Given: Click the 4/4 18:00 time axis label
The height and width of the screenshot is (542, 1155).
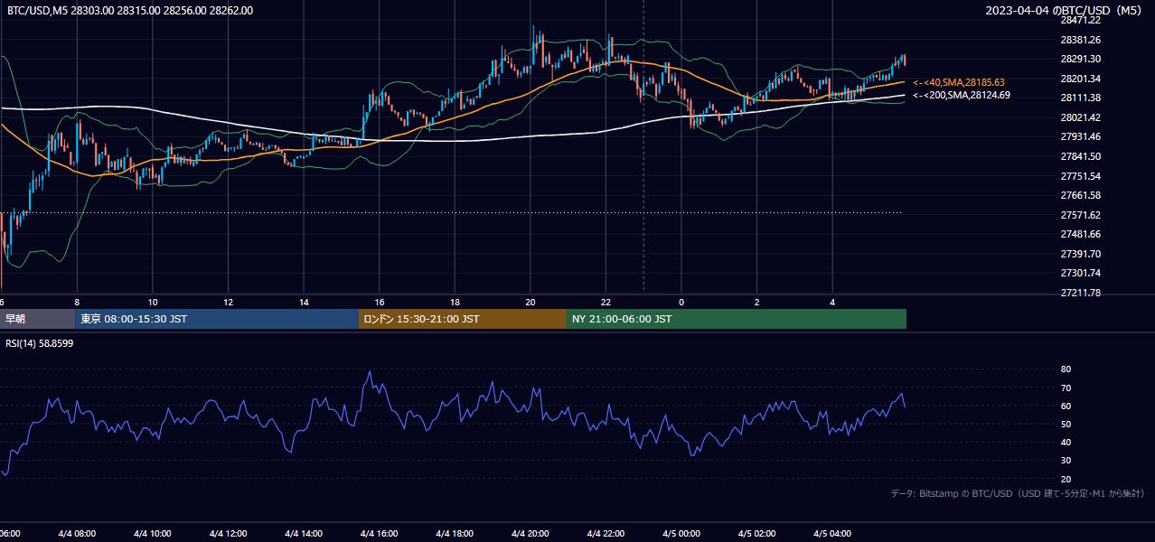Looking at the screenshot, I should (455, 534).
